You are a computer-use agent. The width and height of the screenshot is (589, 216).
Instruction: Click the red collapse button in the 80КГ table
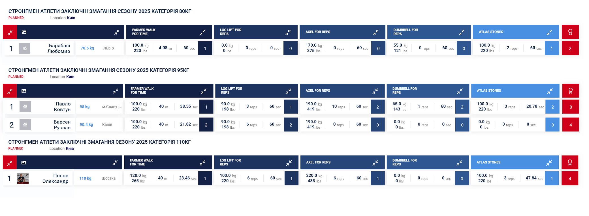10,32
